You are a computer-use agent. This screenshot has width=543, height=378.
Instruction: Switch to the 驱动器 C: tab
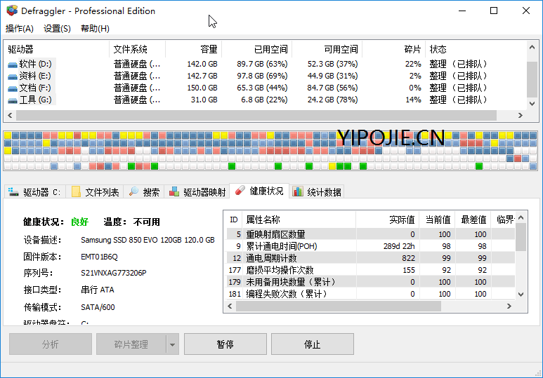(34, 192)
